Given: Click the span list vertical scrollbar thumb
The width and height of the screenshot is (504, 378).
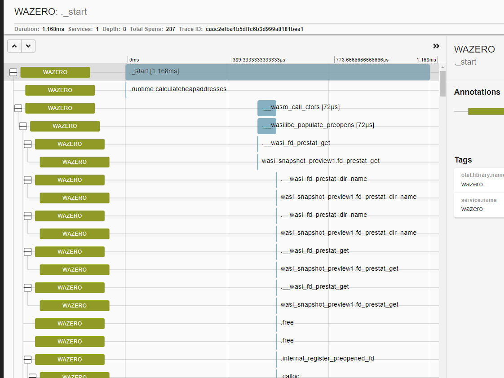Looking at the screenshot, I should click(x=442, y=84).
